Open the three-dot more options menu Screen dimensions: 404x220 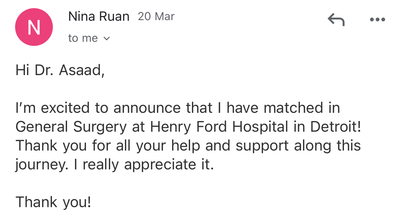378,19
